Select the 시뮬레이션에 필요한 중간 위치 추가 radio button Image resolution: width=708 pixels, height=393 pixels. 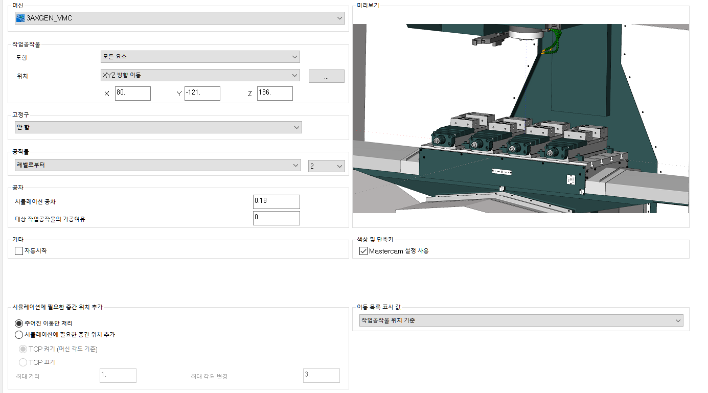tap(19, 335)
